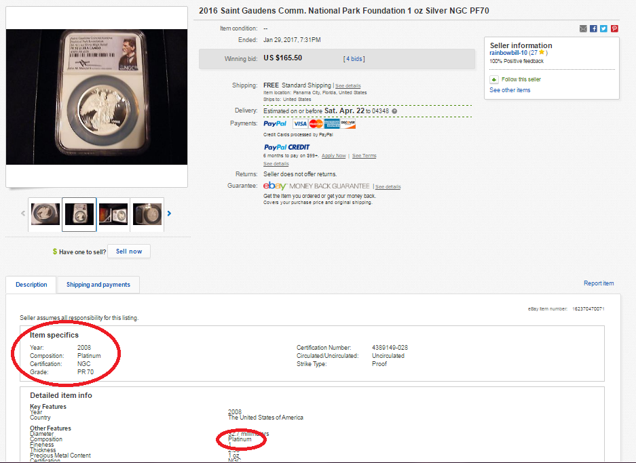Open guarantee See details link
Screen dimensions: 636x463
pyautogui.click(x=388, y=186)
